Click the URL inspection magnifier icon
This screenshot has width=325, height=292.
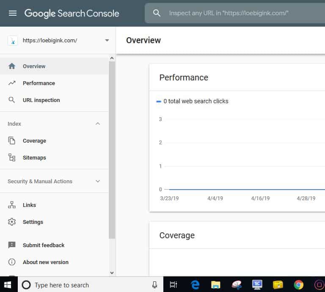pyautogui.click(x=12, y=100)
